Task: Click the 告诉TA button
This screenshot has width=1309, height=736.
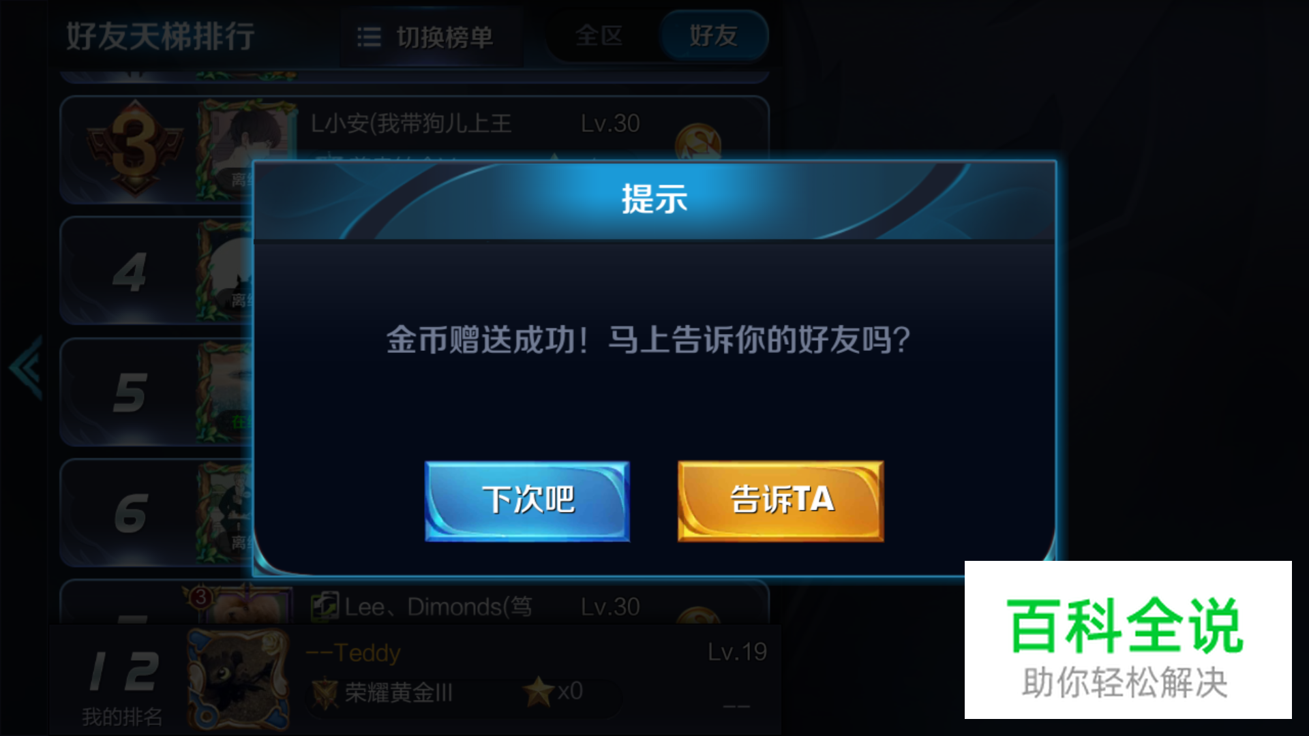Action: pyautogui.click(x=781, y=502)
